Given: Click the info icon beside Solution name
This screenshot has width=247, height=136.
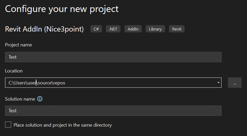Looking at the screenshot, I should click(x=40, y=99).
